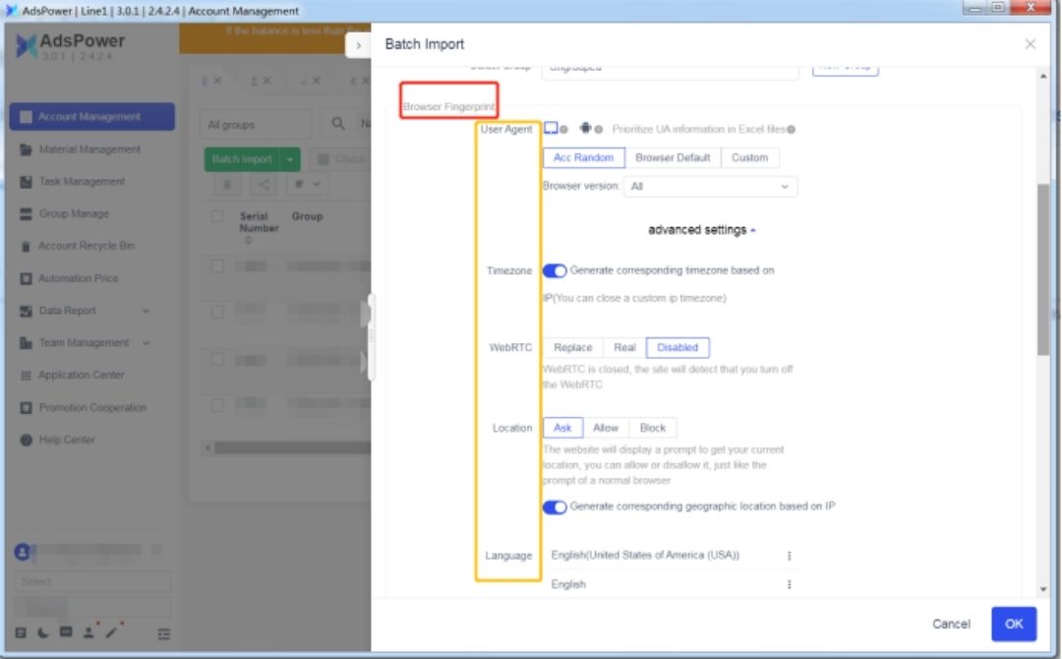
Task: Toggle dark mode with the moon icon
Action: [x=42, y=632]
